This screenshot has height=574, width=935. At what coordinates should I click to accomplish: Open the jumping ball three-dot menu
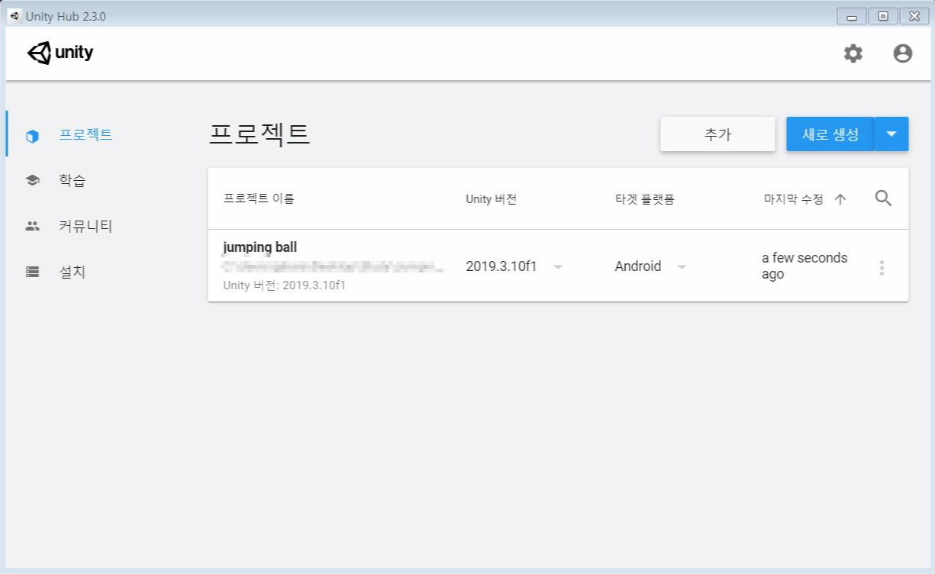click(x=882, y=267)
